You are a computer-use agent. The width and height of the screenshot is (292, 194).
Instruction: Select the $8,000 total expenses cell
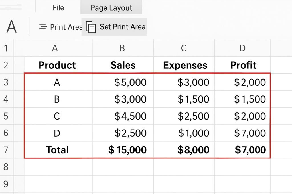(x=193, y=150)
